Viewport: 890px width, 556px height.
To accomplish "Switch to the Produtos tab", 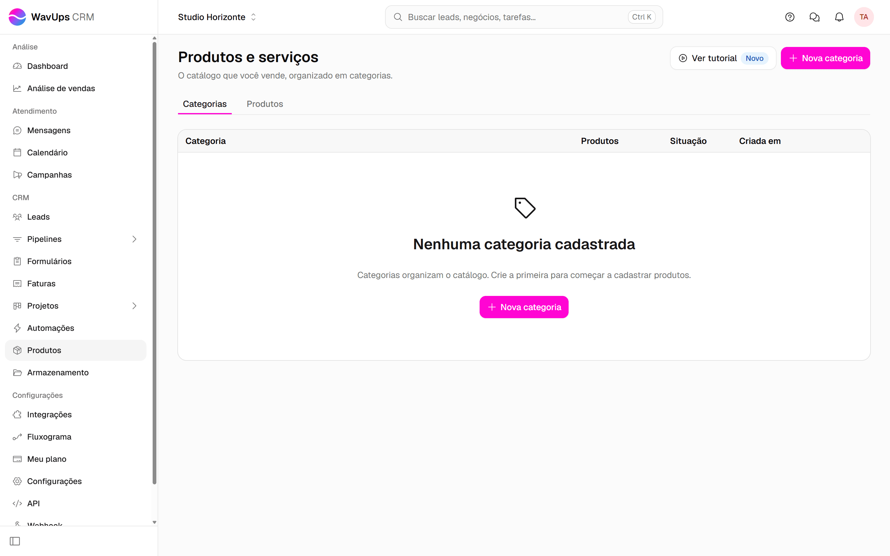I will (x=265, y=104).
